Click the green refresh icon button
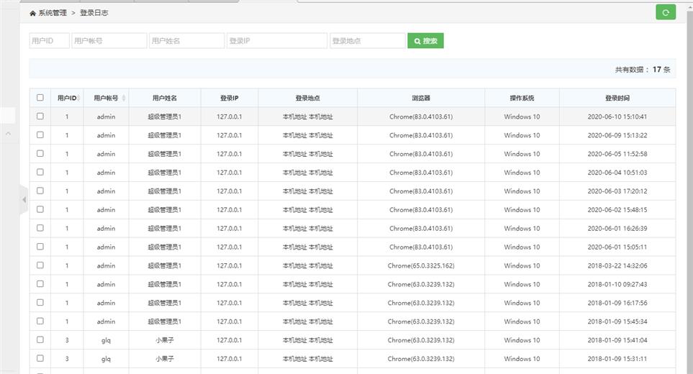 [x=666, y=12]
